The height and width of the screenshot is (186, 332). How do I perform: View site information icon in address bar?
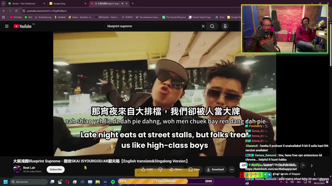[x=24, y=11]
